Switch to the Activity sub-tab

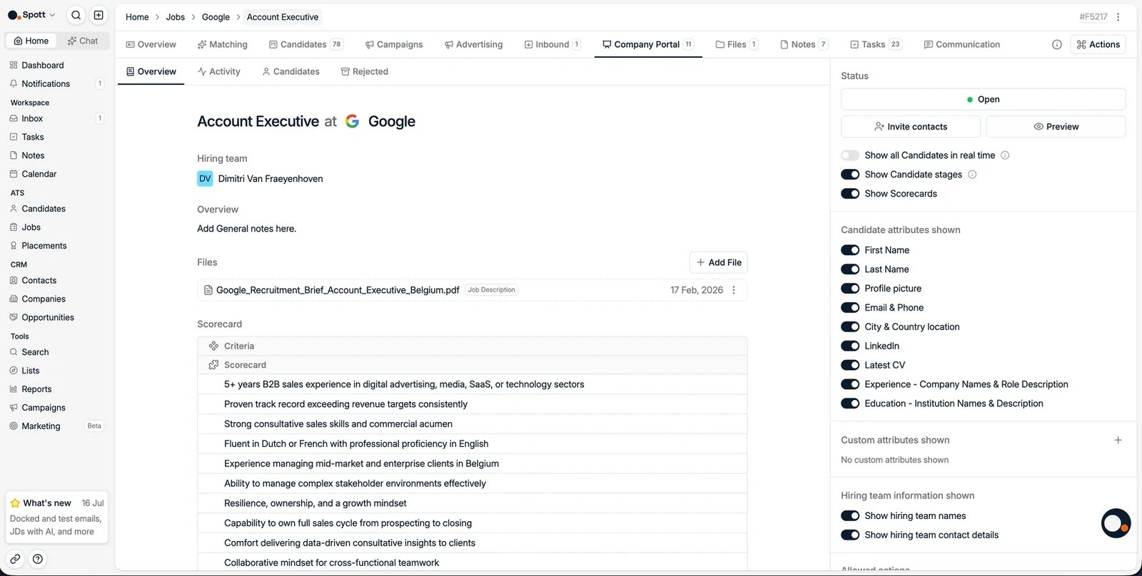click(x=218, y=71)
